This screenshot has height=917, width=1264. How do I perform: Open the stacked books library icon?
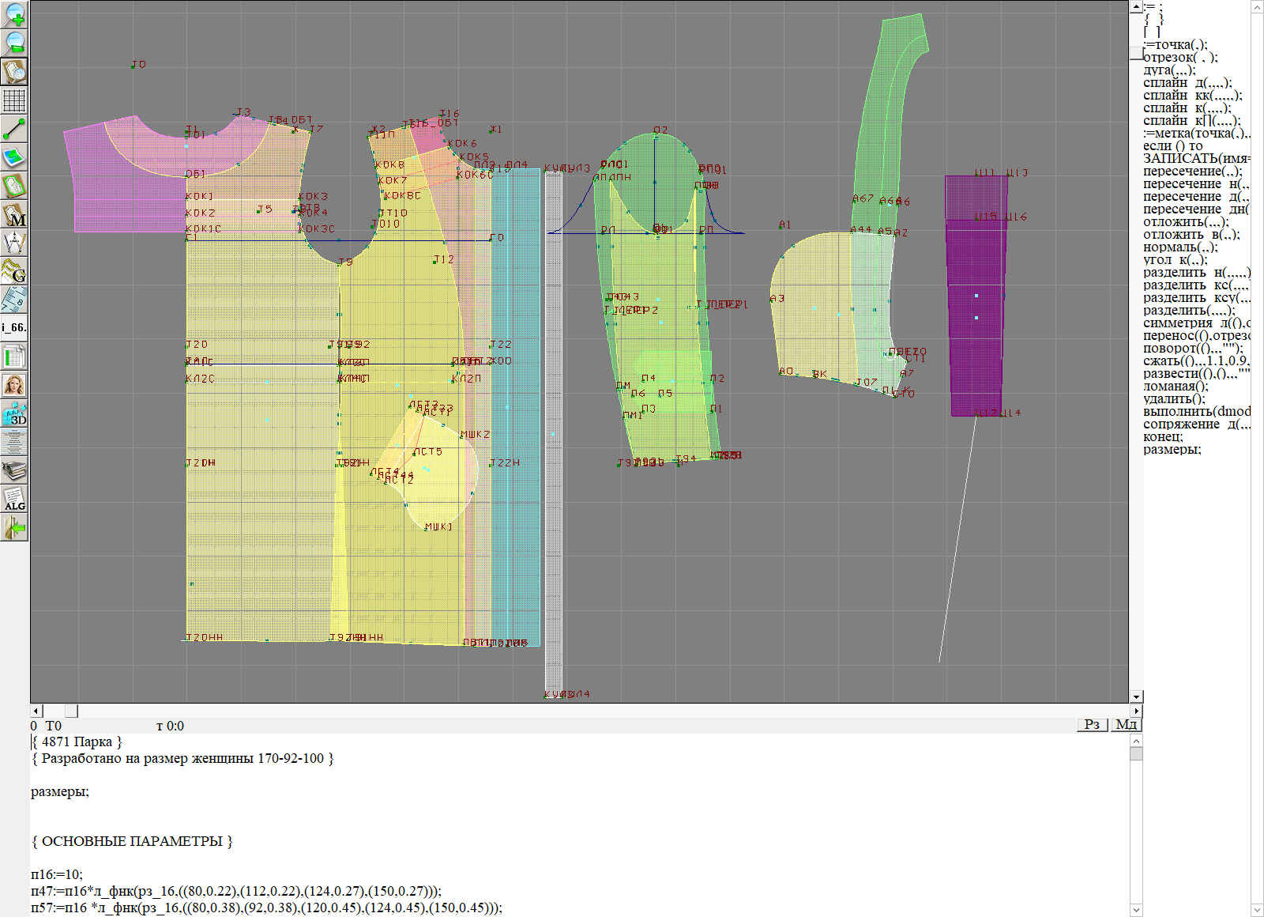(x=14, y=470)
